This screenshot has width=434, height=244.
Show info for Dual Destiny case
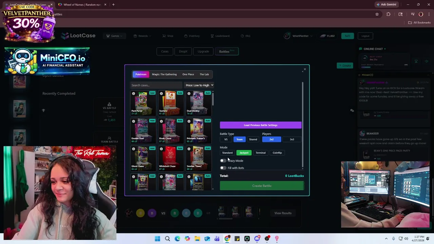coord(189,94)
